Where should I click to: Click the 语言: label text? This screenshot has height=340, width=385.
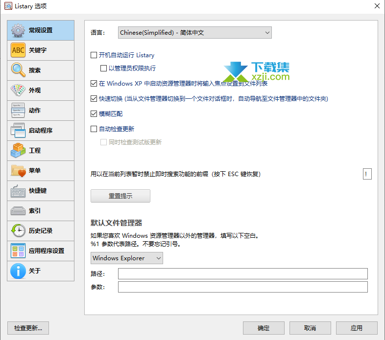[x=98, y=33]
